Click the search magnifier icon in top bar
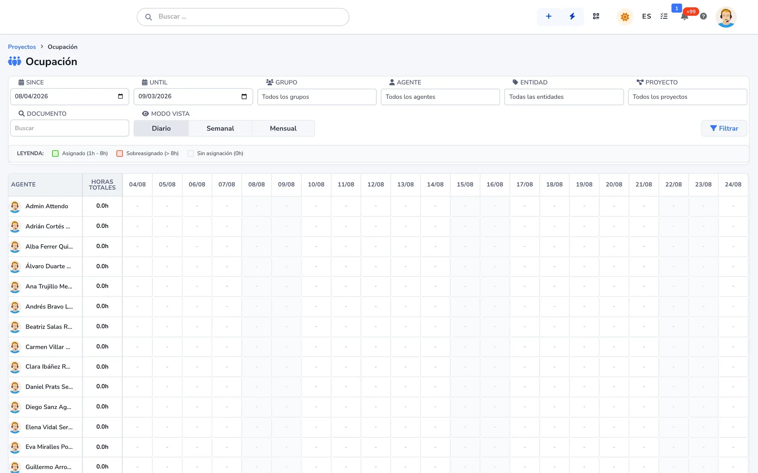 pos(149,17)
